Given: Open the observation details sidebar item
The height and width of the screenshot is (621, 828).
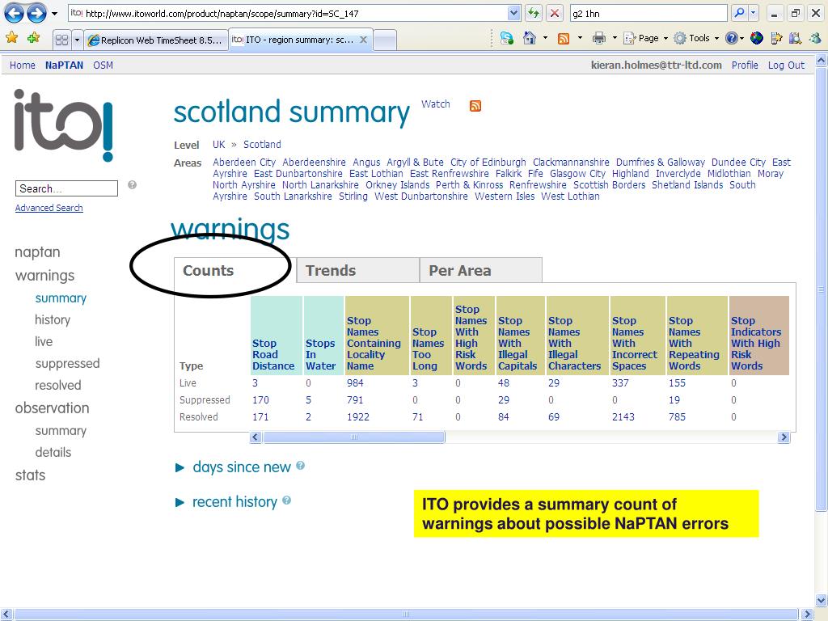Looking at the screenshot, I should [53, 453].
